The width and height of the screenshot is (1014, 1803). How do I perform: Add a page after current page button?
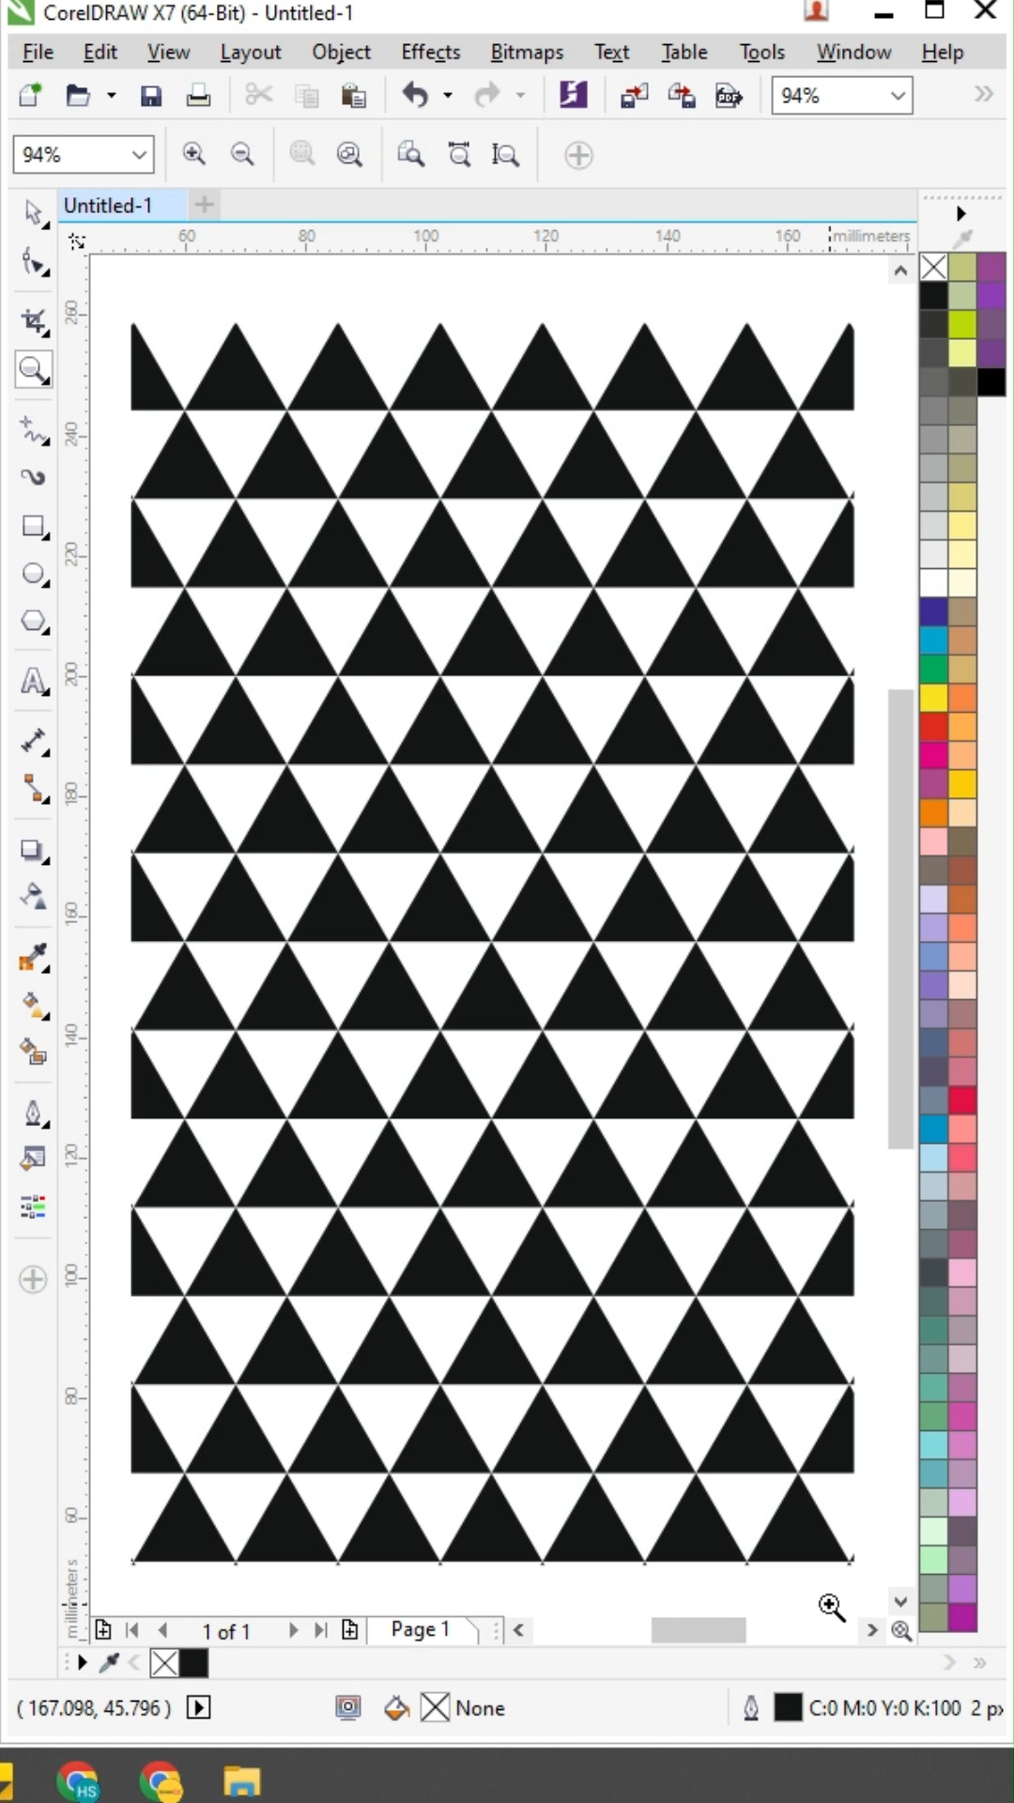(x=349, y=1629)
